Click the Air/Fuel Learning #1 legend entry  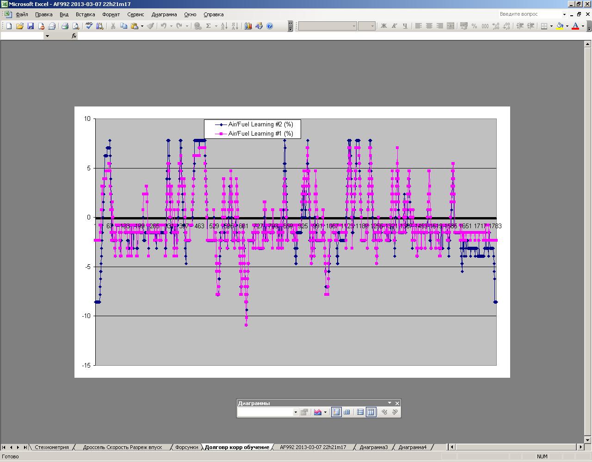[260, 133]
